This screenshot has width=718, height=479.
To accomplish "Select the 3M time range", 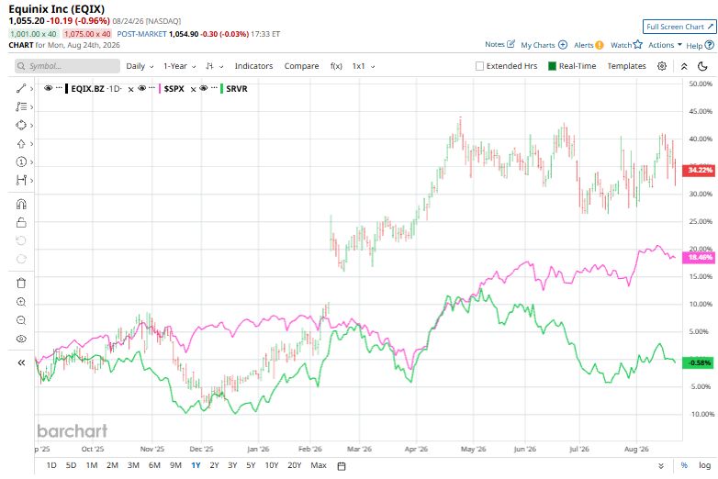I will tap(133, 465).
